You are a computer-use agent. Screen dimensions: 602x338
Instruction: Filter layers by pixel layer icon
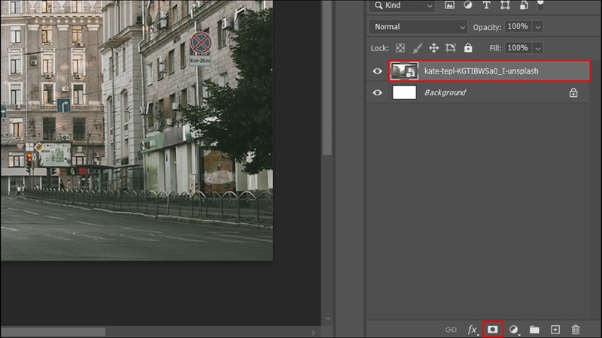[449, 5]
